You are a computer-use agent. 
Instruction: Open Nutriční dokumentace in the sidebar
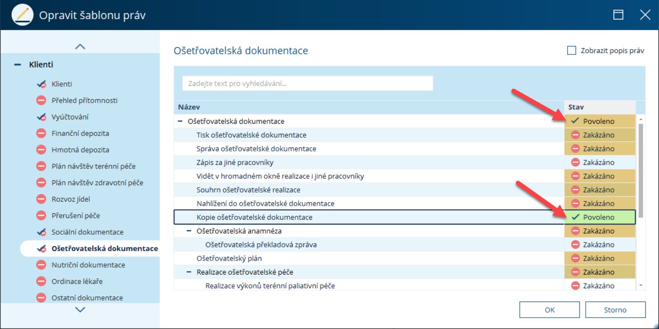pyautogui.click(x=88, y=265)
